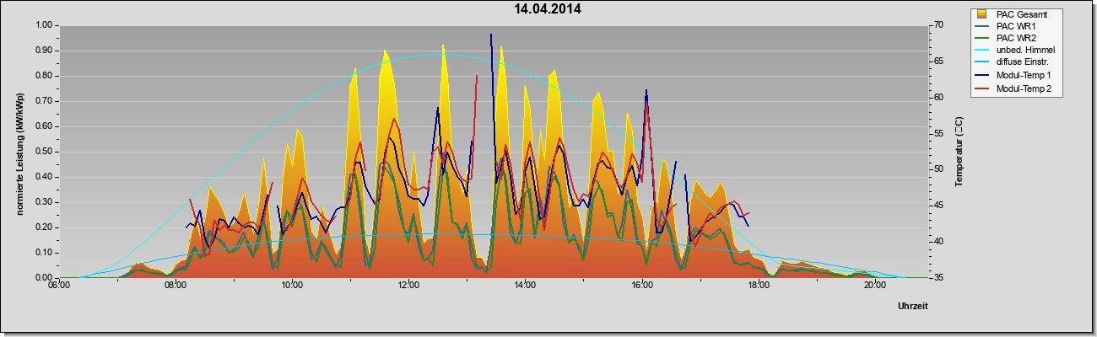Click the 12:00 time axis label
This screenshot has height=337, width=1097.
[x=408, y=286]
